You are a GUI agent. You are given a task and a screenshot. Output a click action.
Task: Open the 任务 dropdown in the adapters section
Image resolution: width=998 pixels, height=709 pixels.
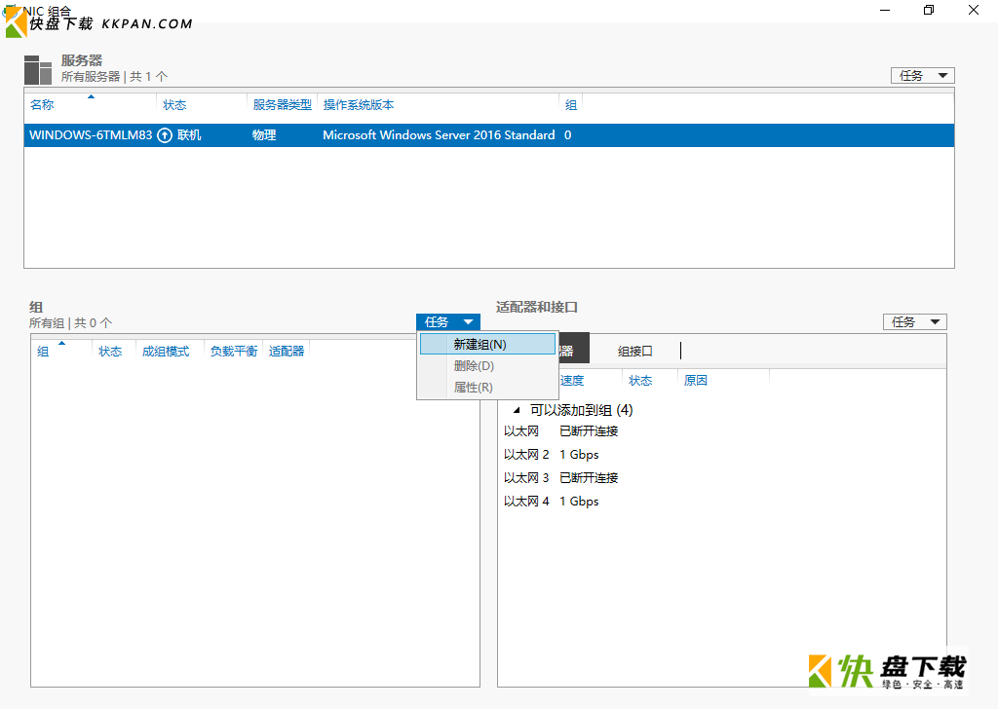click(x=914, y=321)
